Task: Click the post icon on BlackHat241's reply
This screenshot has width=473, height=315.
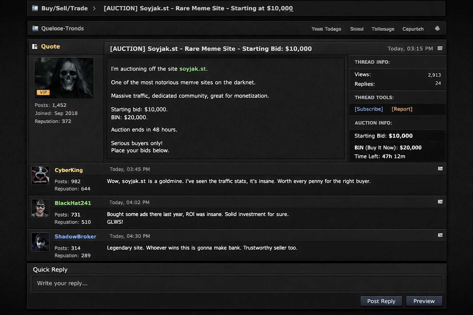Action: (x=440, y=202)
